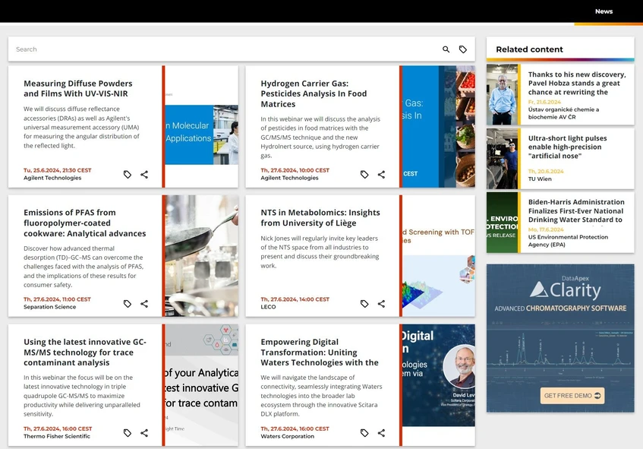This screenshot has height=449, width=643.
Task: Click 'Related content' heading
Action: click(529, 49)
